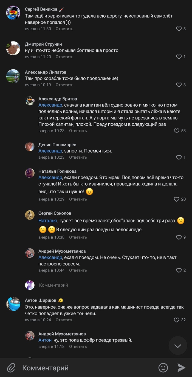Tap the Наталья mention in Соколов's reply
Screen dimensions: 192x377
point(47,221)
